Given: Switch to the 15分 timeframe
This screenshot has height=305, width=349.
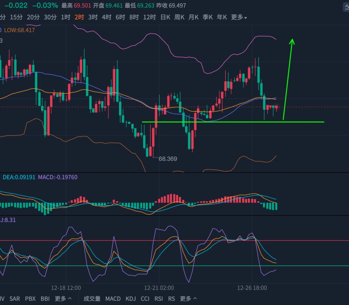Looking at the screenshot, I should pos(16,17).
